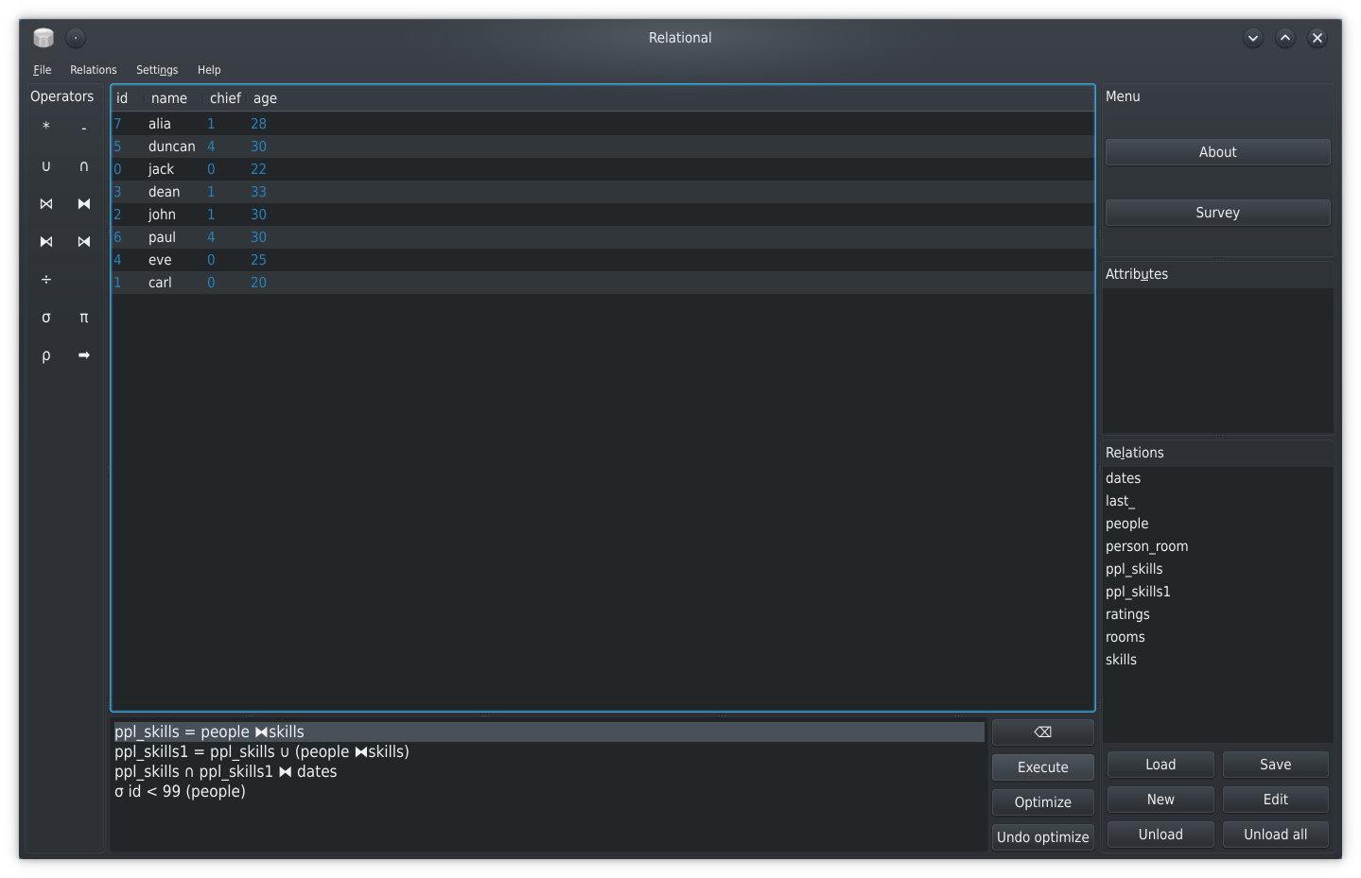Insert the left outer join operator

[46, 241]
